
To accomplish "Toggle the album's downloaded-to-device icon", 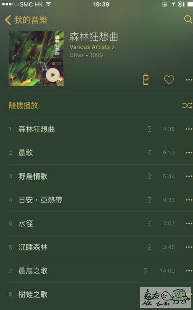I will (x=146, y=80).
